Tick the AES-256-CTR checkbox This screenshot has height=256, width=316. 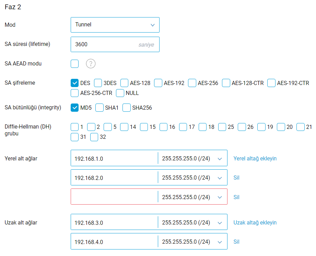(75, 93)
